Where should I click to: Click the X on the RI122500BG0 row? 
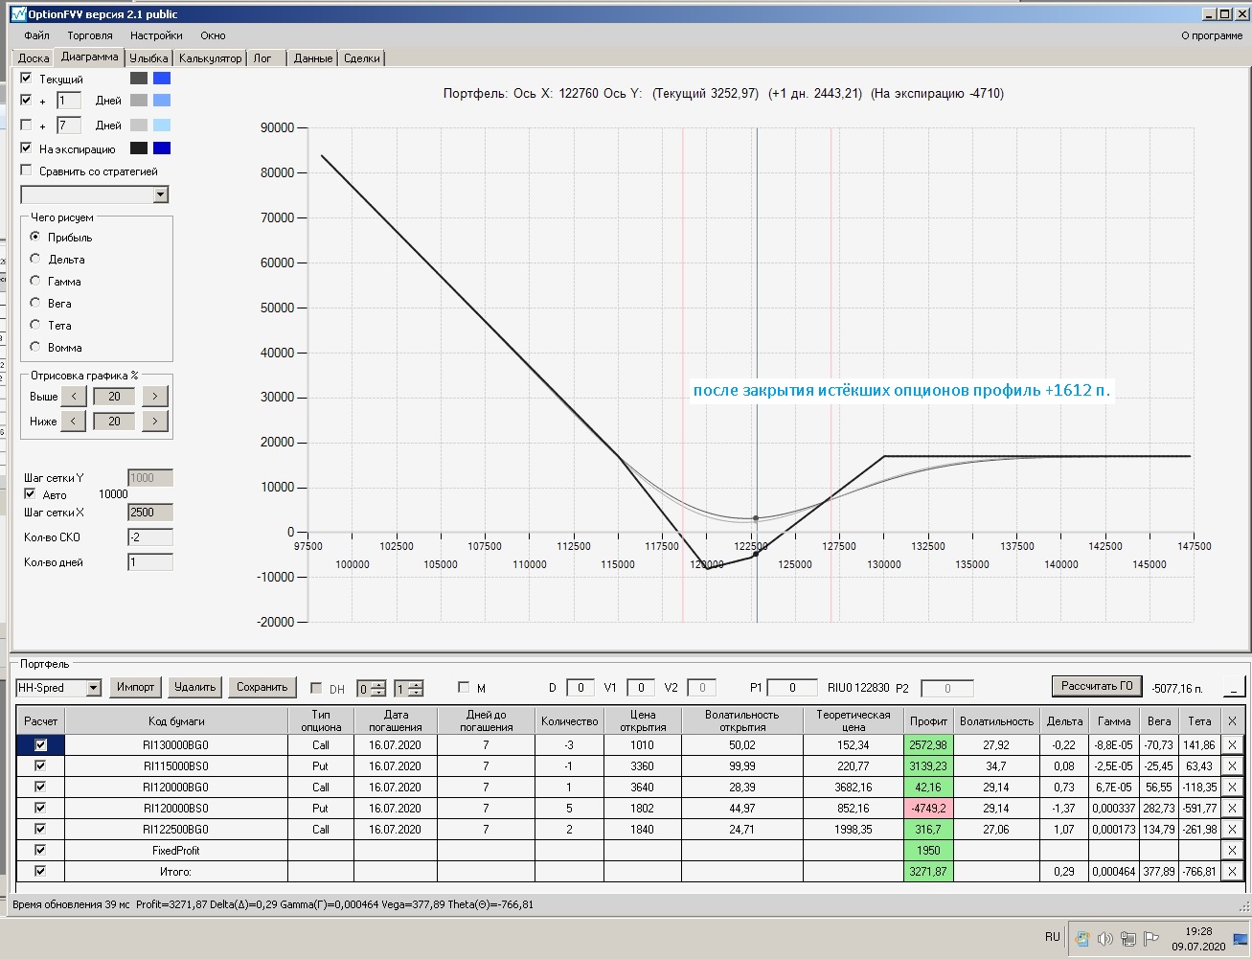click(x=1232, y=829)
